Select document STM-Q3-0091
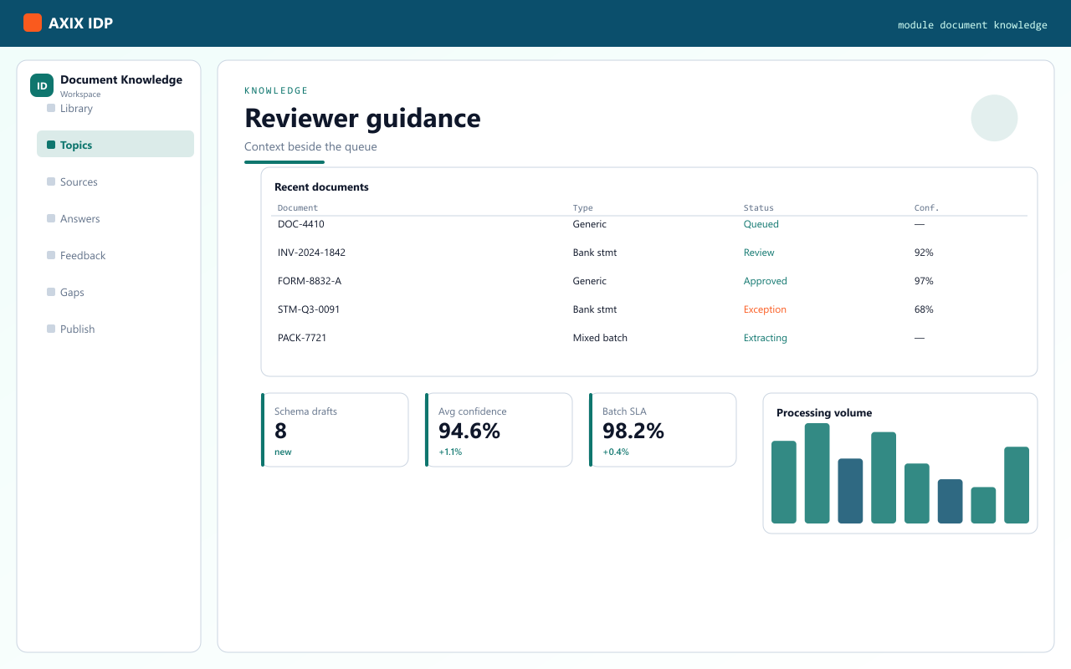The width and height of the screenshot is (1071, 669). click(x=649, y=309)
